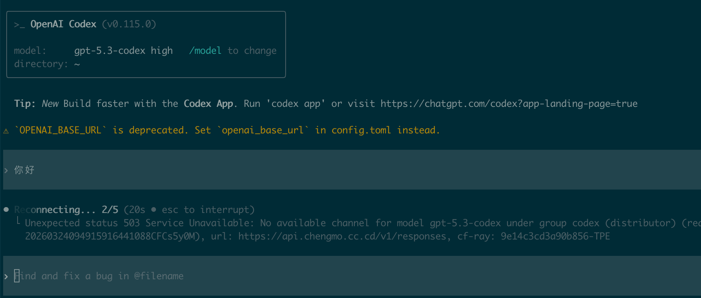
Task: Click the OpenAI Codex title text
Action: [63, 24]
